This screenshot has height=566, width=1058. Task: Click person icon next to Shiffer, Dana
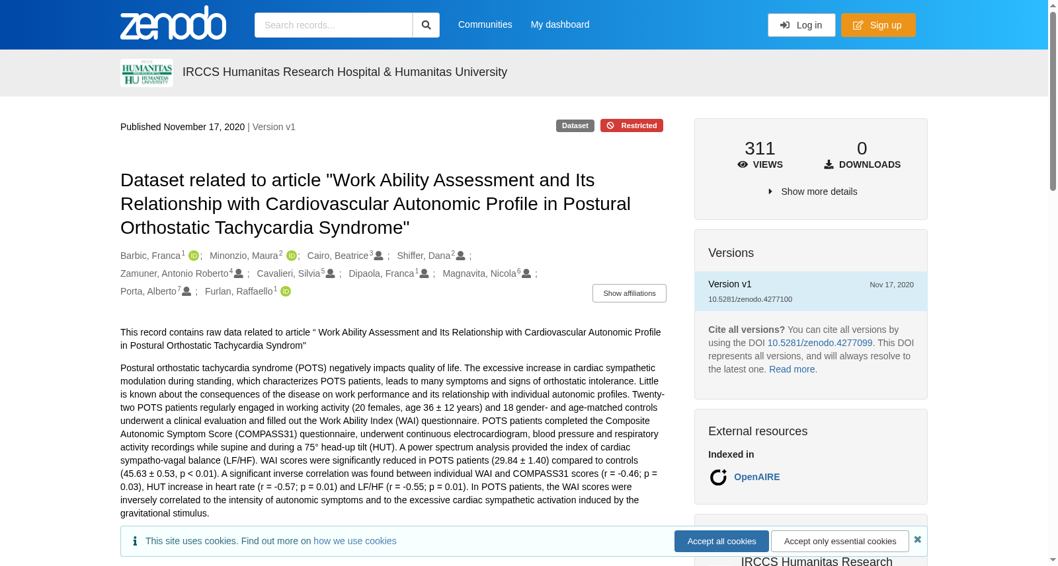click(461, 256)
